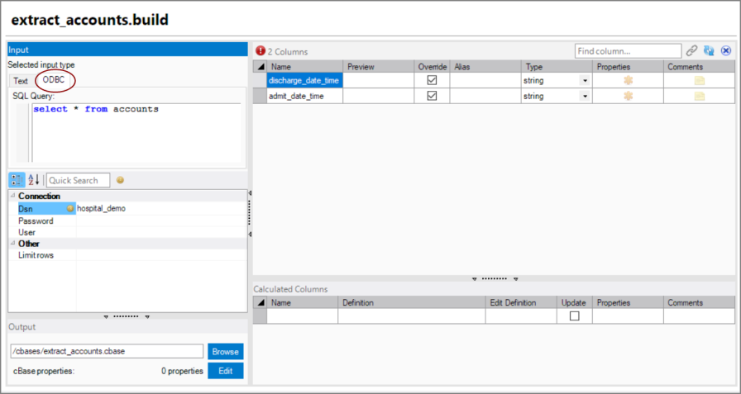
Task: Select the Limit rows property
Action: click(x=127, y=255)
